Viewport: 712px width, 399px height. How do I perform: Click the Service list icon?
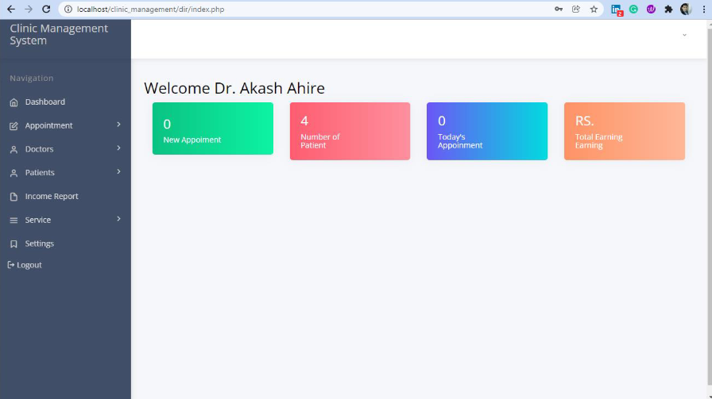pyautogui.click(x=14, y=221)
